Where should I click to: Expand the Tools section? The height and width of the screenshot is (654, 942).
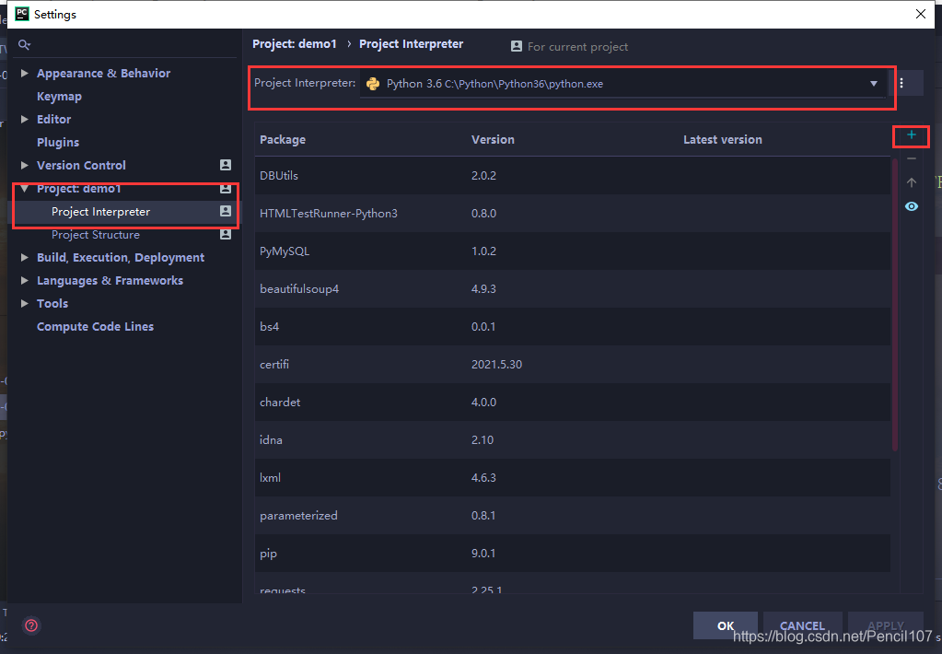(25, 303)
